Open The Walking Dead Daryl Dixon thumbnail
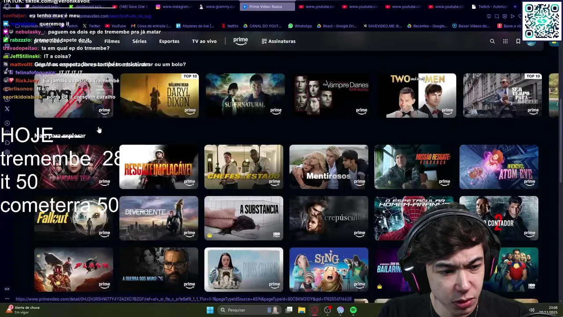The image size is (563, 317). [x=159, y=96]
